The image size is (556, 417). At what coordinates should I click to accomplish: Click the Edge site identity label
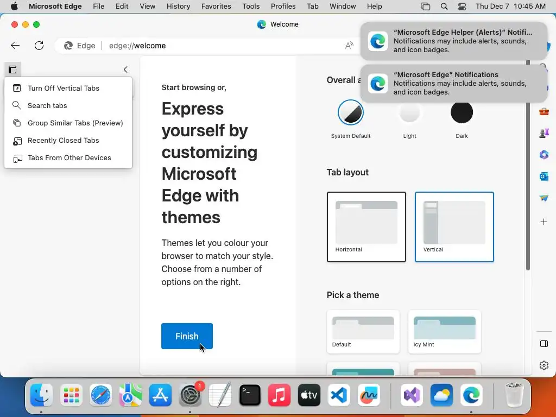pos(80,46)
